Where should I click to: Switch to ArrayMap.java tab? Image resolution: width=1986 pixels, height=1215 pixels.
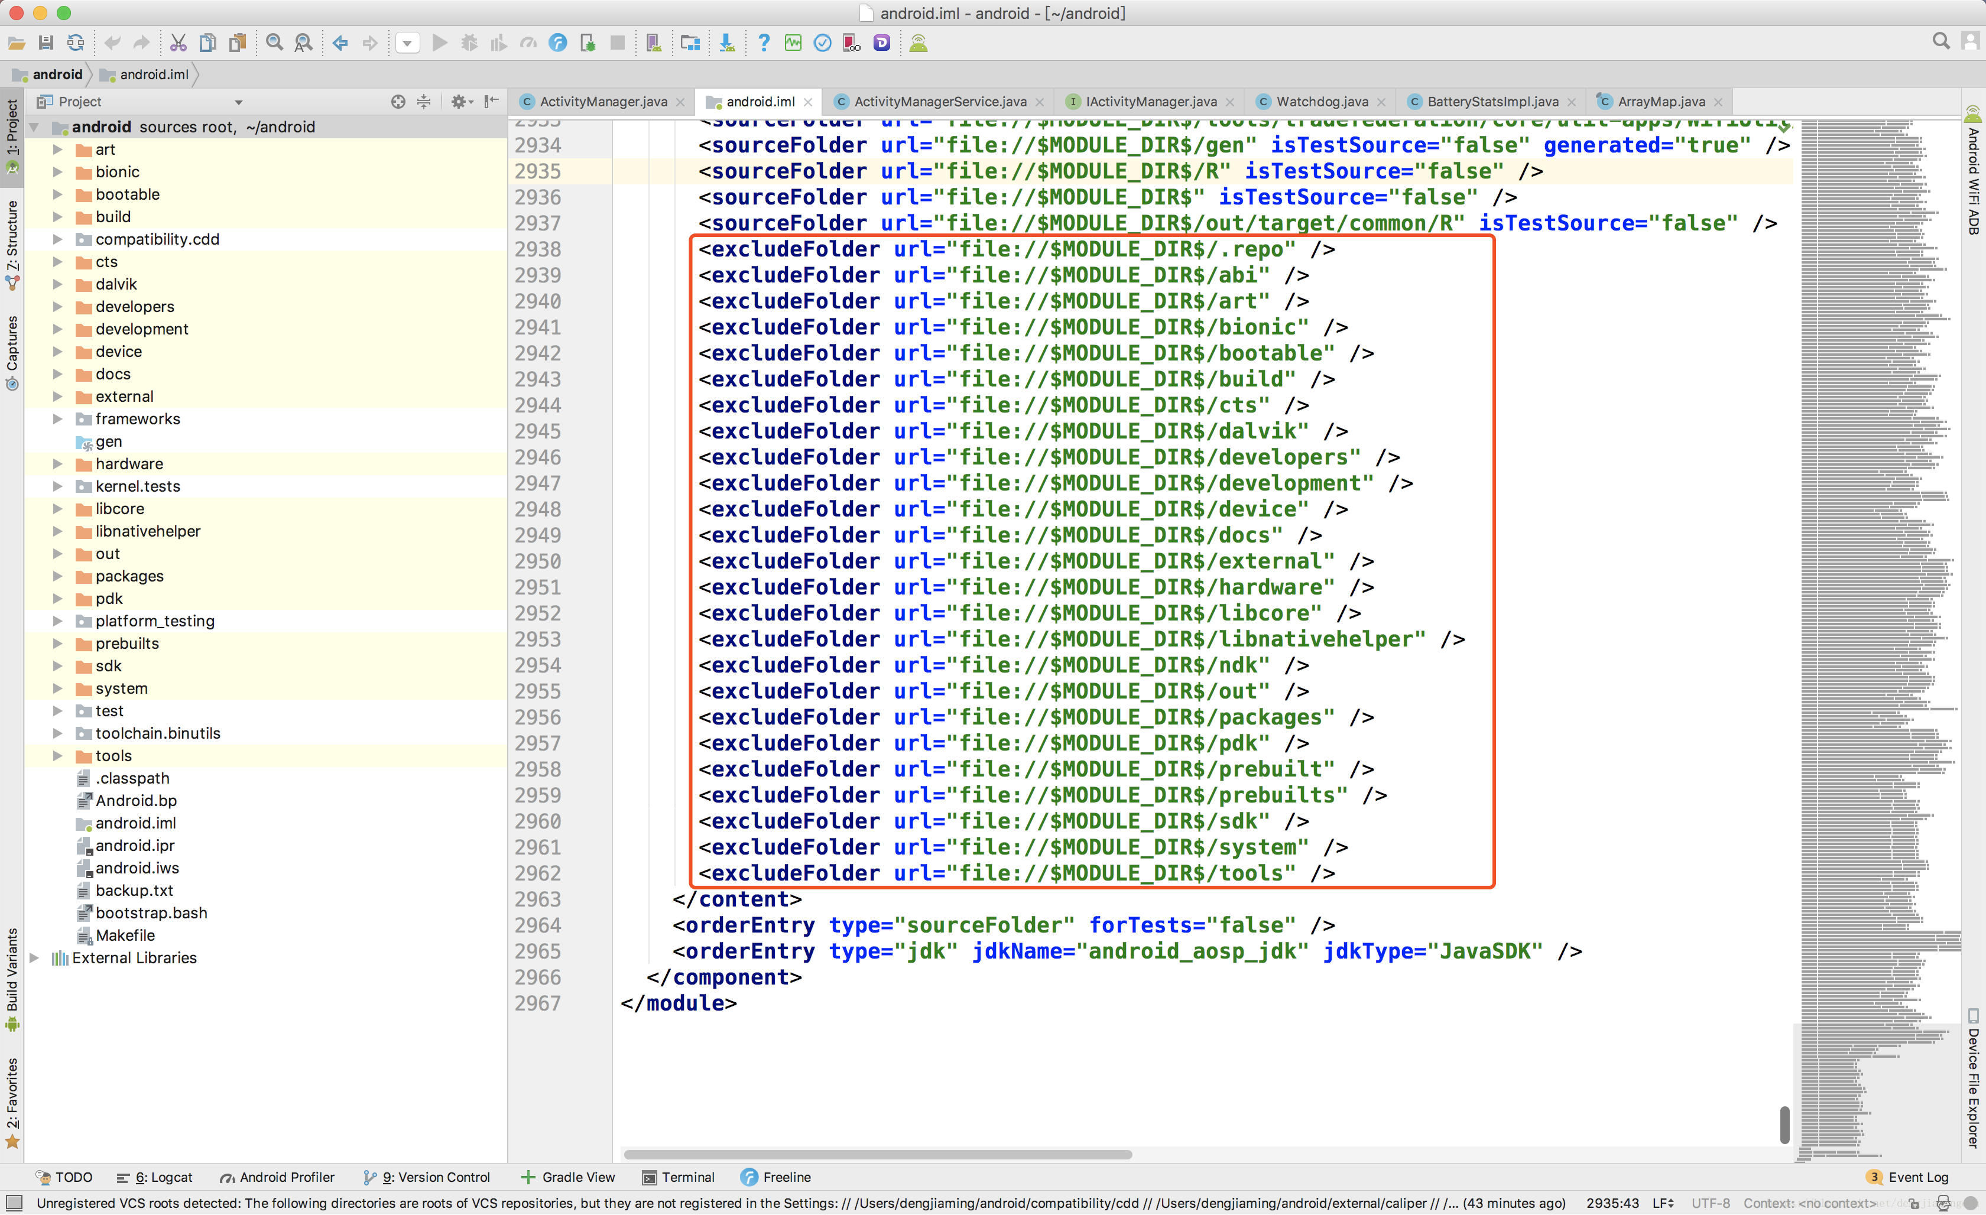(x=1661, y=102)
